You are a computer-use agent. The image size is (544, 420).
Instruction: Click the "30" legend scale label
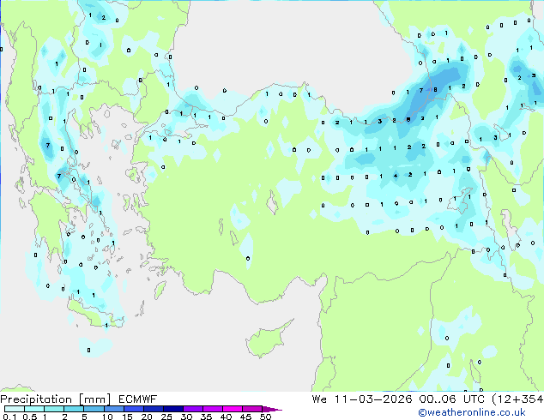coord(186,417)
